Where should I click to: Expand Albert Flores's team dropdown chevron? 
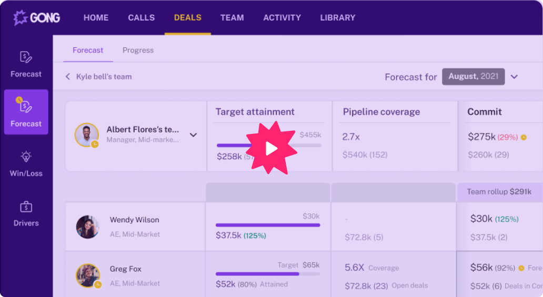pyautogui.click(x=193, y=135)
